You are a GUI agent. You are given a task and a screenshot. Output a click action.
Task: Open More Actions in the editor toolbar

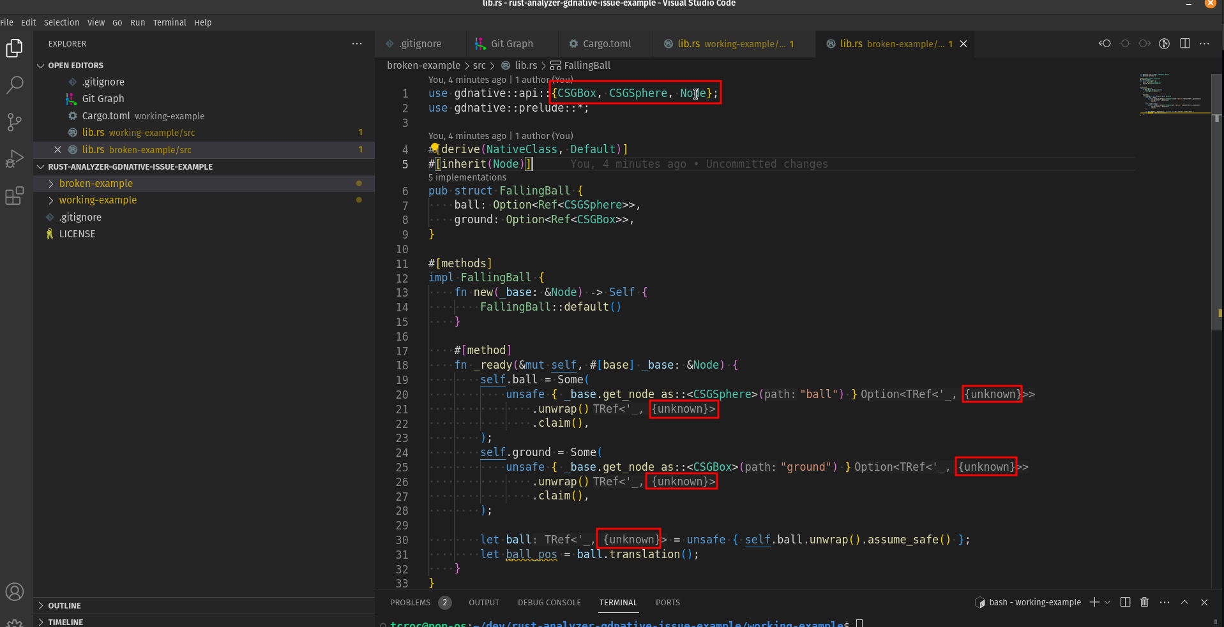pyautogui.click(x=1205, y=43)
